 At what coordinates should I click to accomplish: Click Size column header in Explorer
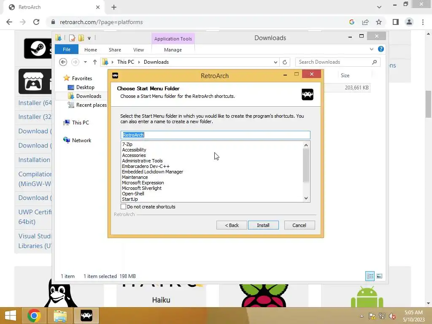[x=345, y=76]
